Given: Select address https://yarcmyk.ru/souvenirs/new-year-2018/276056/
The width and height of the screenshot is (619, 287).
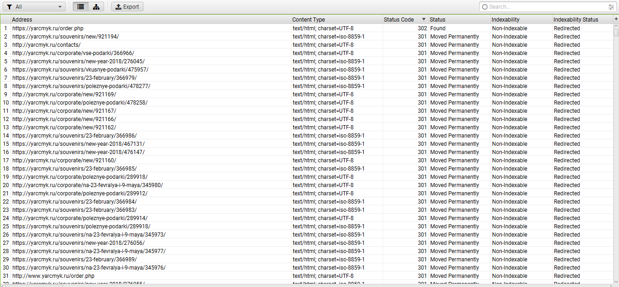Looking at the screenshot, I should click(x=78, y=243).
